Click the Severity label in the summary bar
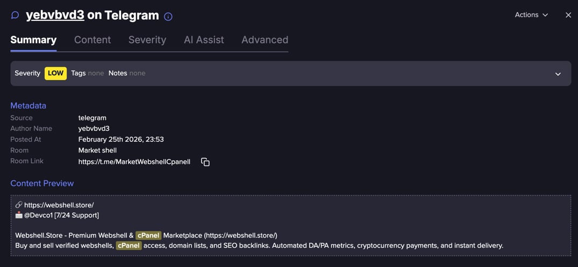 (27, 73)
